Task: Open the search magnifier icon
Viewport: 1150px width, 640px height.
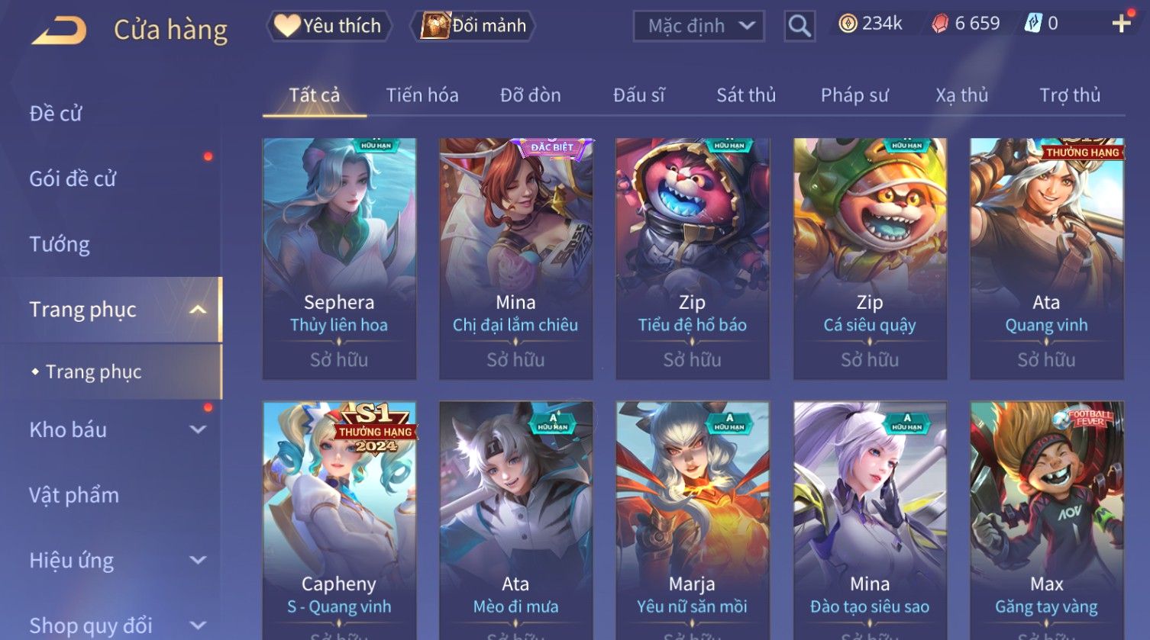Action: (x=800, y=26)
